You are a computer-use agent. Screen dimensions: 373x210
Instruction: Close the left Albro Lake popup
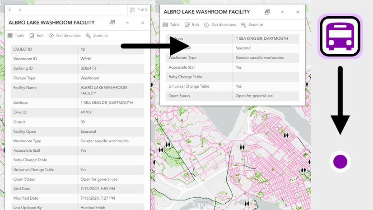point(143,23)
